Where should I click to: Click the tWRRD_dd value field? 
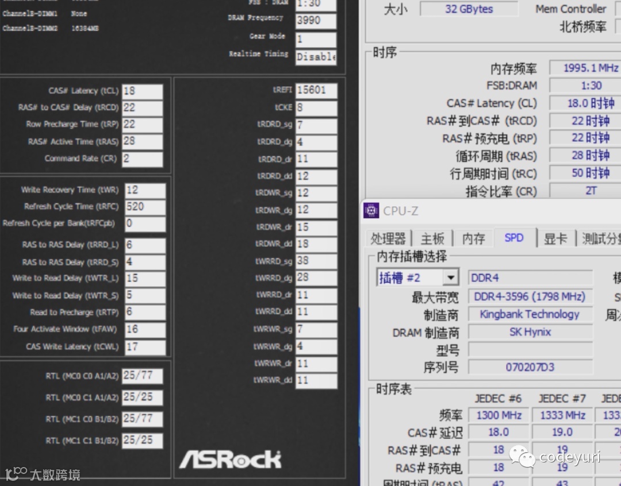pos(316,313)
